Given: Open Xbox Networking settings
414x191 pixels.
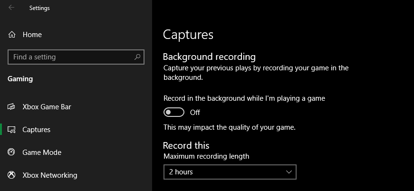Looking at the screenshot, I should (49, 175).
